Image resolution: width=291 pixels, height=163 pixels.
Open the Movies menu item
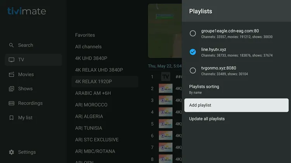click(x=33, y=74)
